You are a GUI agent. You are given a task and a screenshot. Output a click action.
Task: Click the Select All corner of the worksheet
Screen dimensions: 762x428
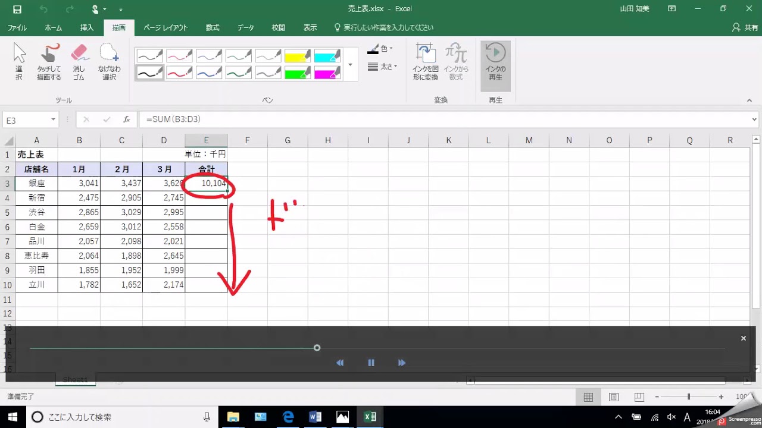click(x=8, y=141)
